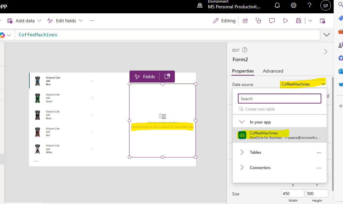The height and width of the screenshot is (204, 343).
Task: Click the blue coffee machine thumbnail
Action: [38, 81]
